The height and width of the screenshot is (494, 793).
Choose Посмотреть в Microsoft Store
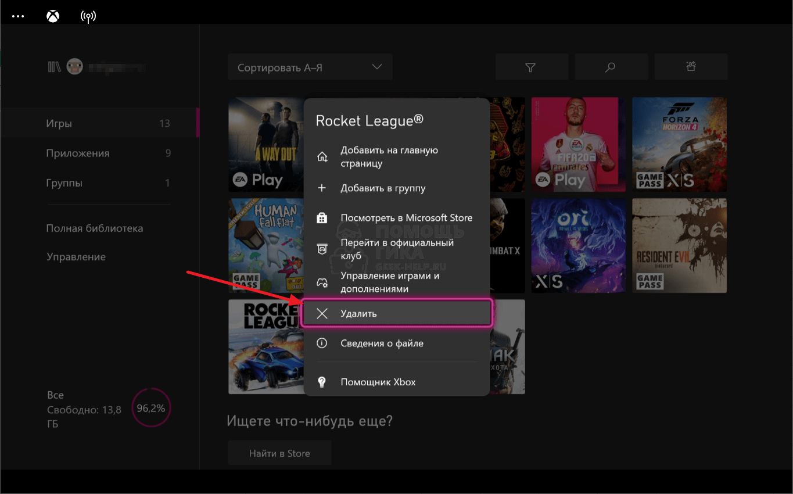coord(396,218)
